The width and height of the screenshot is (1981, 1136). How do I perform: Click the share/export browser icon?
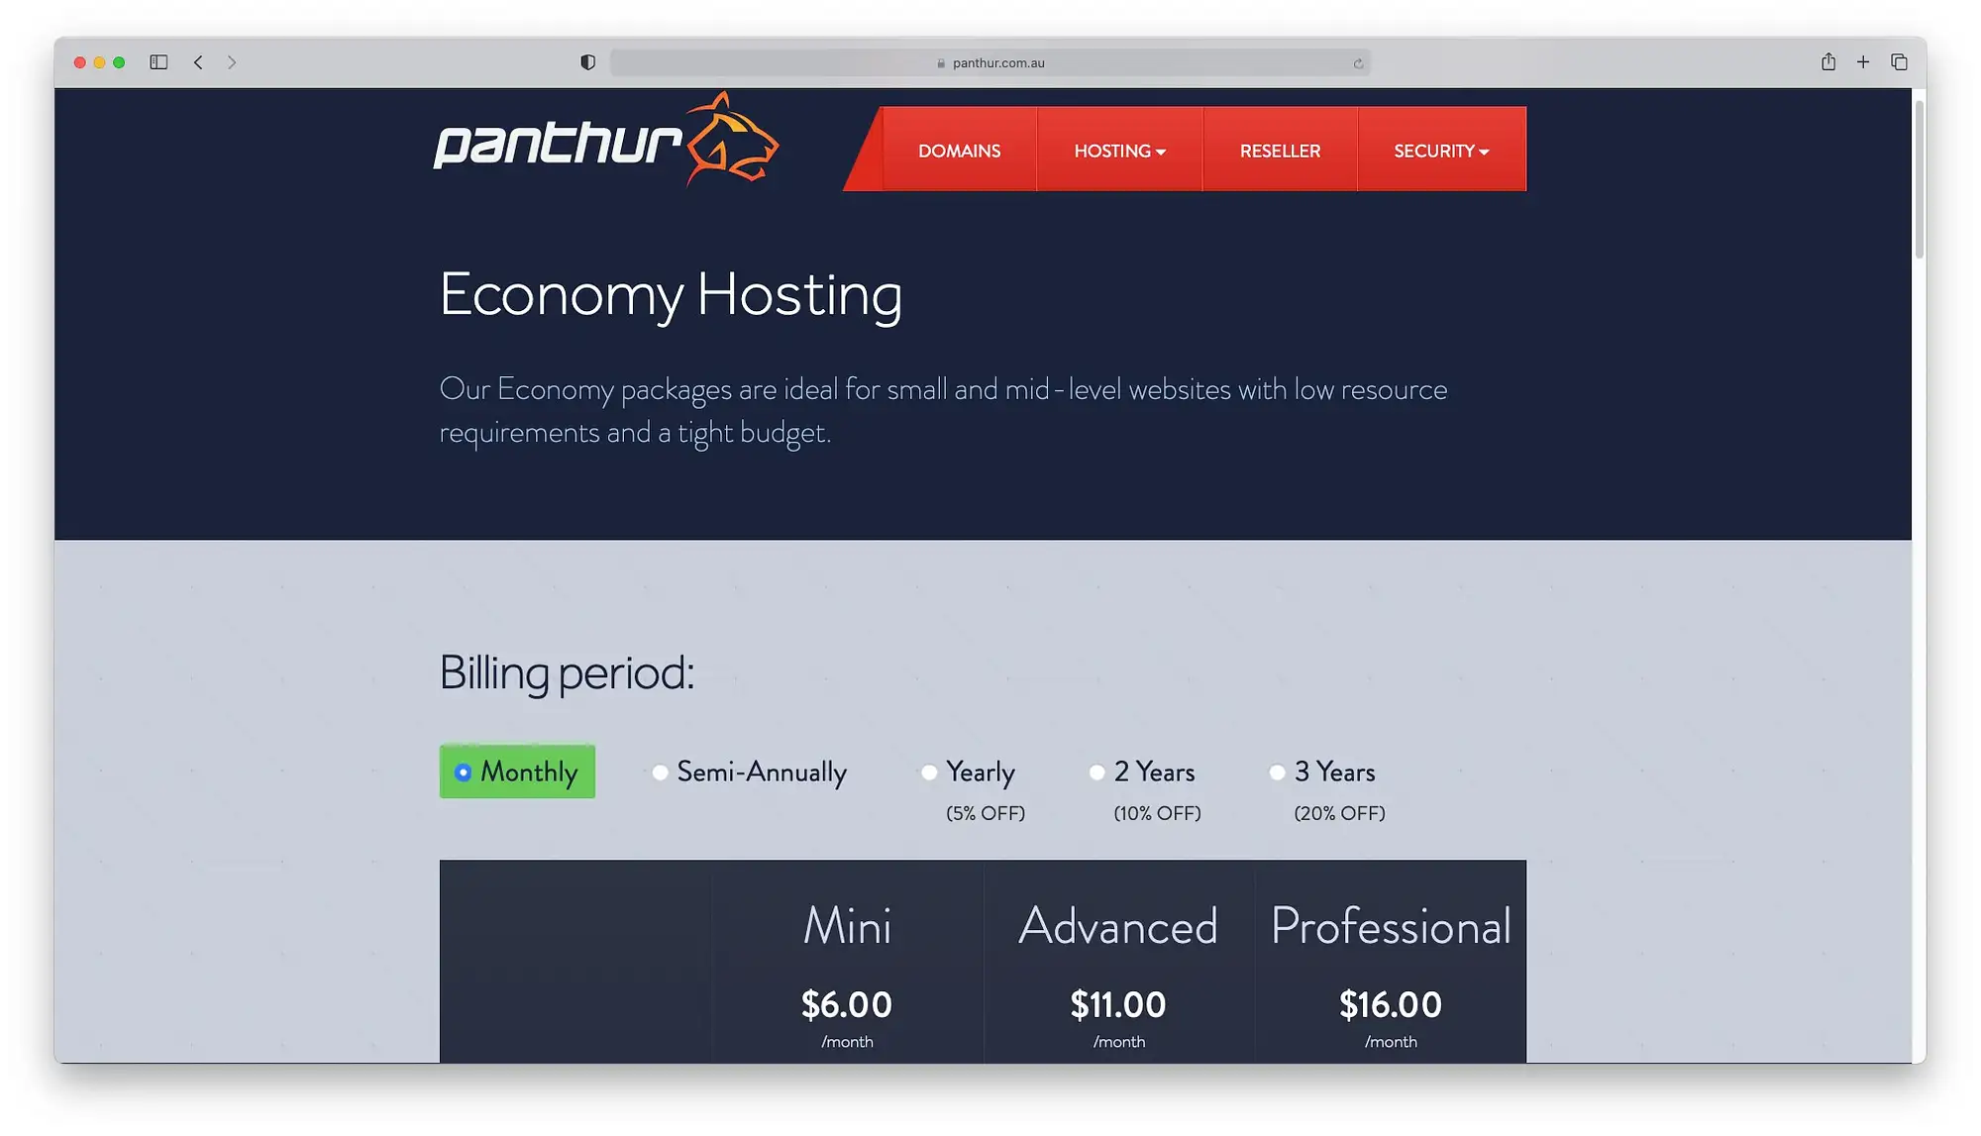1827,61
